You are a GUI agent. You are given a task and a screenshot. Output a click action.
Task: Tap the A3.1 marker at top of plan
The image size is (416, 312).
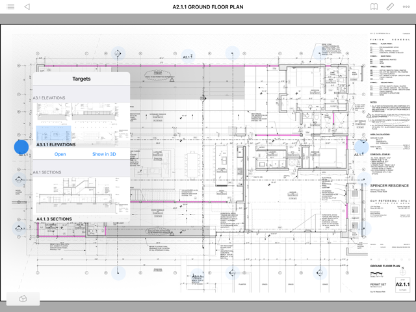[188, 57]
